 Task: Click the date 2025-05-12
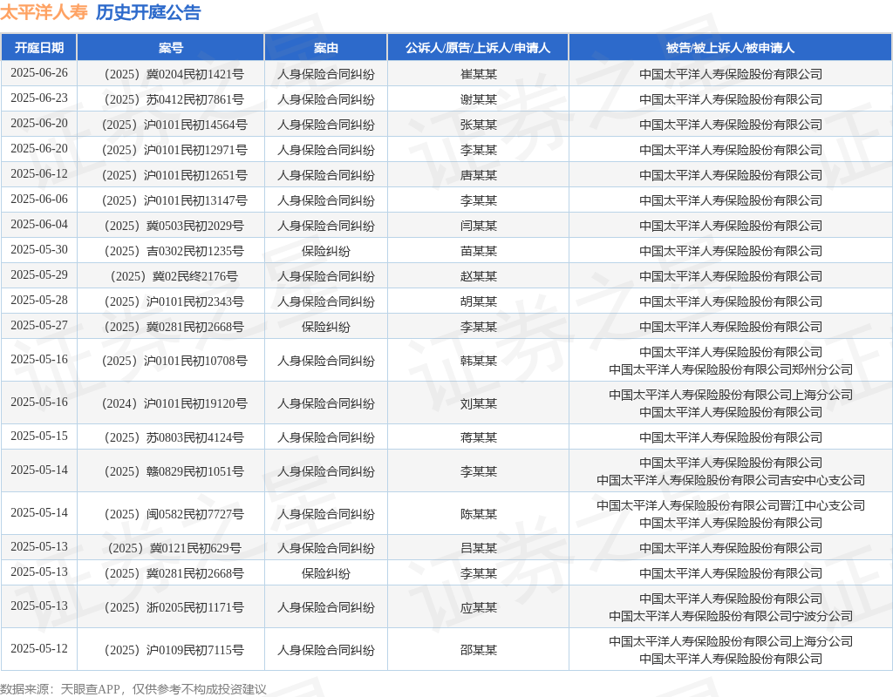pos(38,648)
